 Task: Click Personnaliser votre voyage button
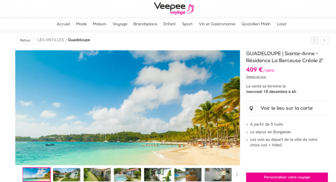click(x=287, y=177)
